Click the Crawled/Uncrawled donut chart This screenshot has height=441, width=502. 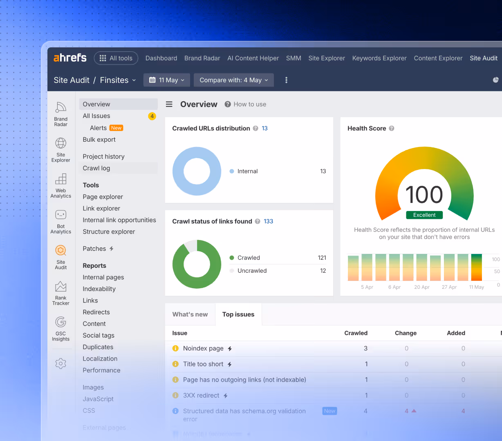point(197,264)
